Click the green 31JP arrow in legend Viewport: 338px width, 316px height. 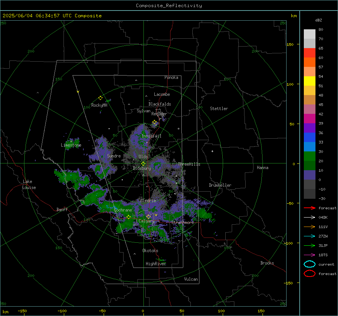(309, 245)
